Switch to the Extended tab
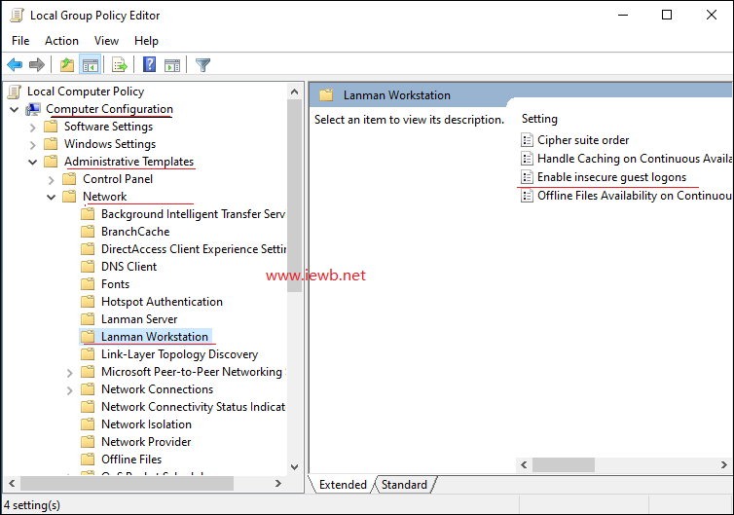Screen dimensions: 734x515 tap(343, 485)
